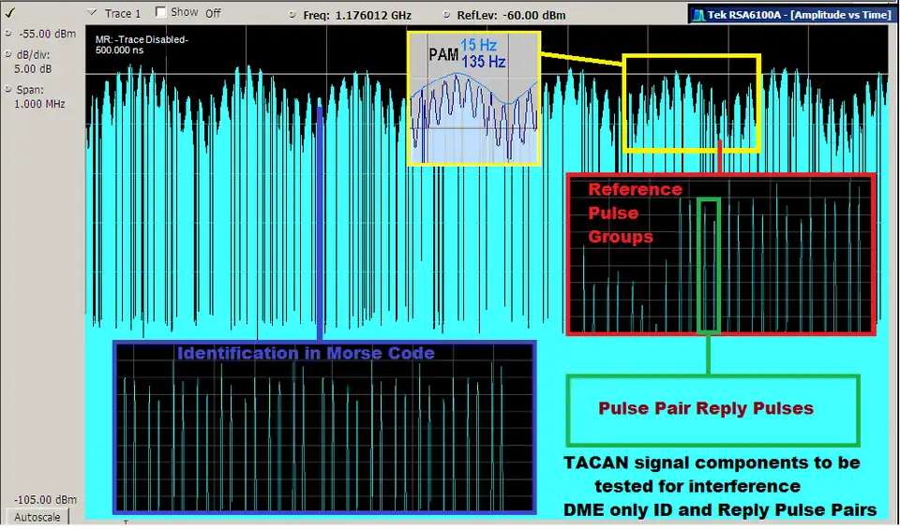Click the -105.00 dBm bottom scale value
The width and height of the screenshot is (900, 529).
[40, 500]
